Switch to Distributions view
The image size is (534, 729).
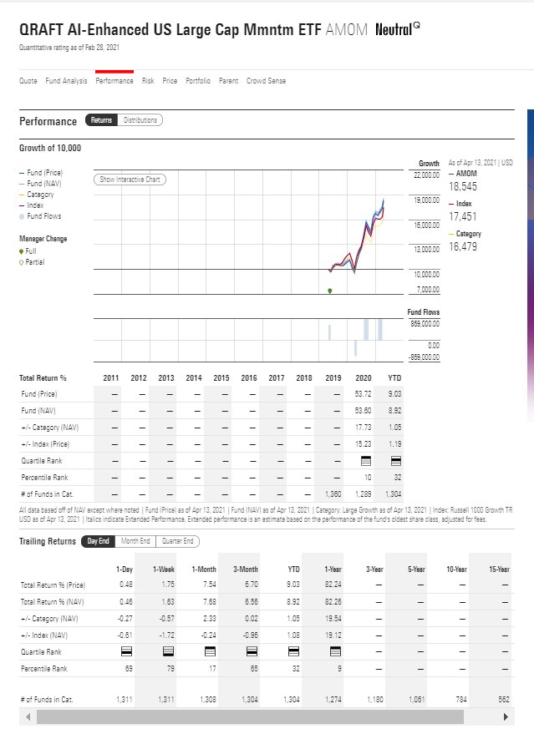pyautogui.click(x=140, y=120)
